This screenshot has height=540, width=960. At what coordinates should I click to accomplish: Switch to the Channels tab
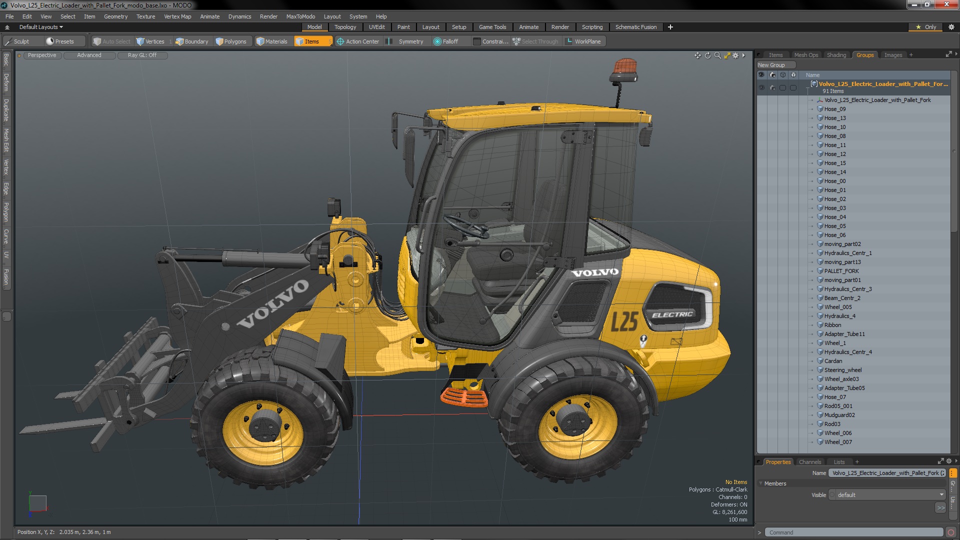pyautogui.click(x=809, y=462)
